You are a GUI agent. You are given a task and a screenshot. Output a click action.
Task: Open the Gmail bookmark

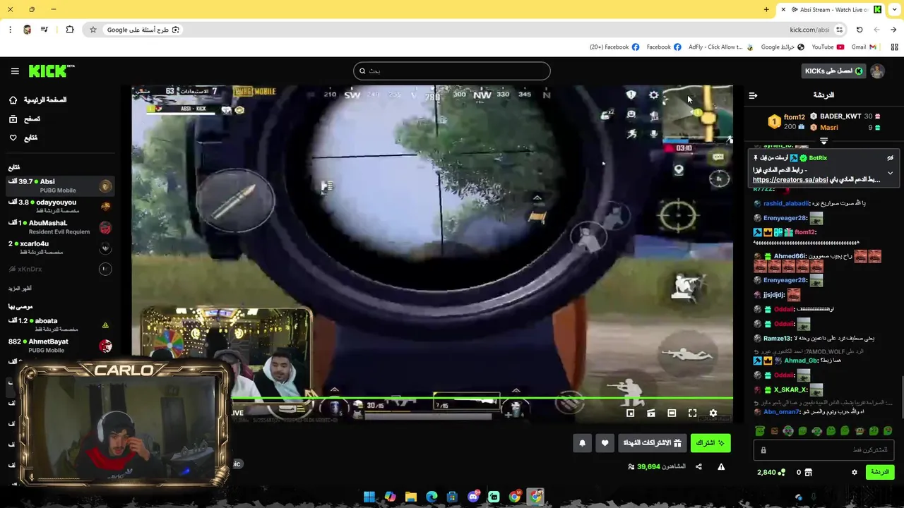pyautogui.click(x=864, y=47)
